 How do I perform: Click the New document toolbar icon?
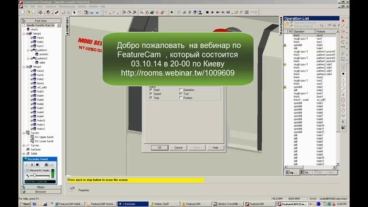[23, 13]
